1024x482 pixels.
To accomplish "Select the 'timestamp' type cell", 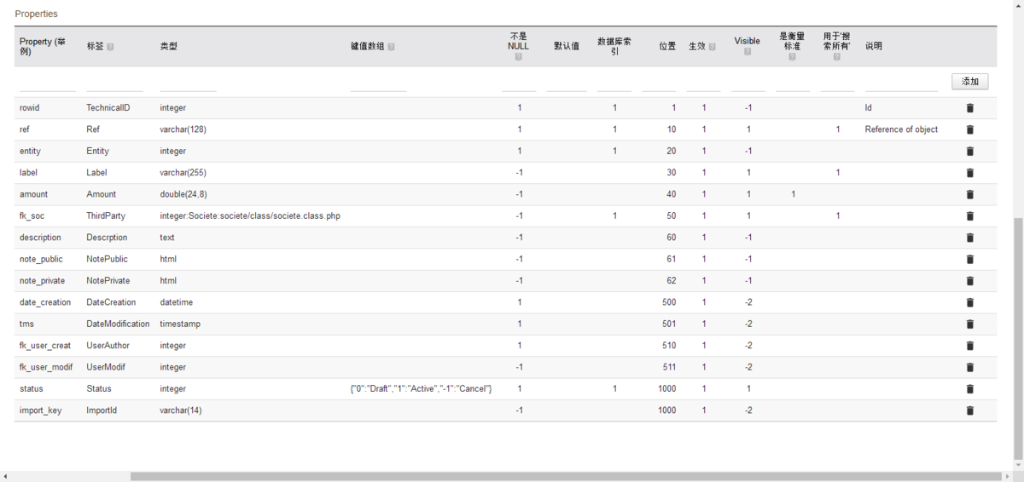I will 180,324.
